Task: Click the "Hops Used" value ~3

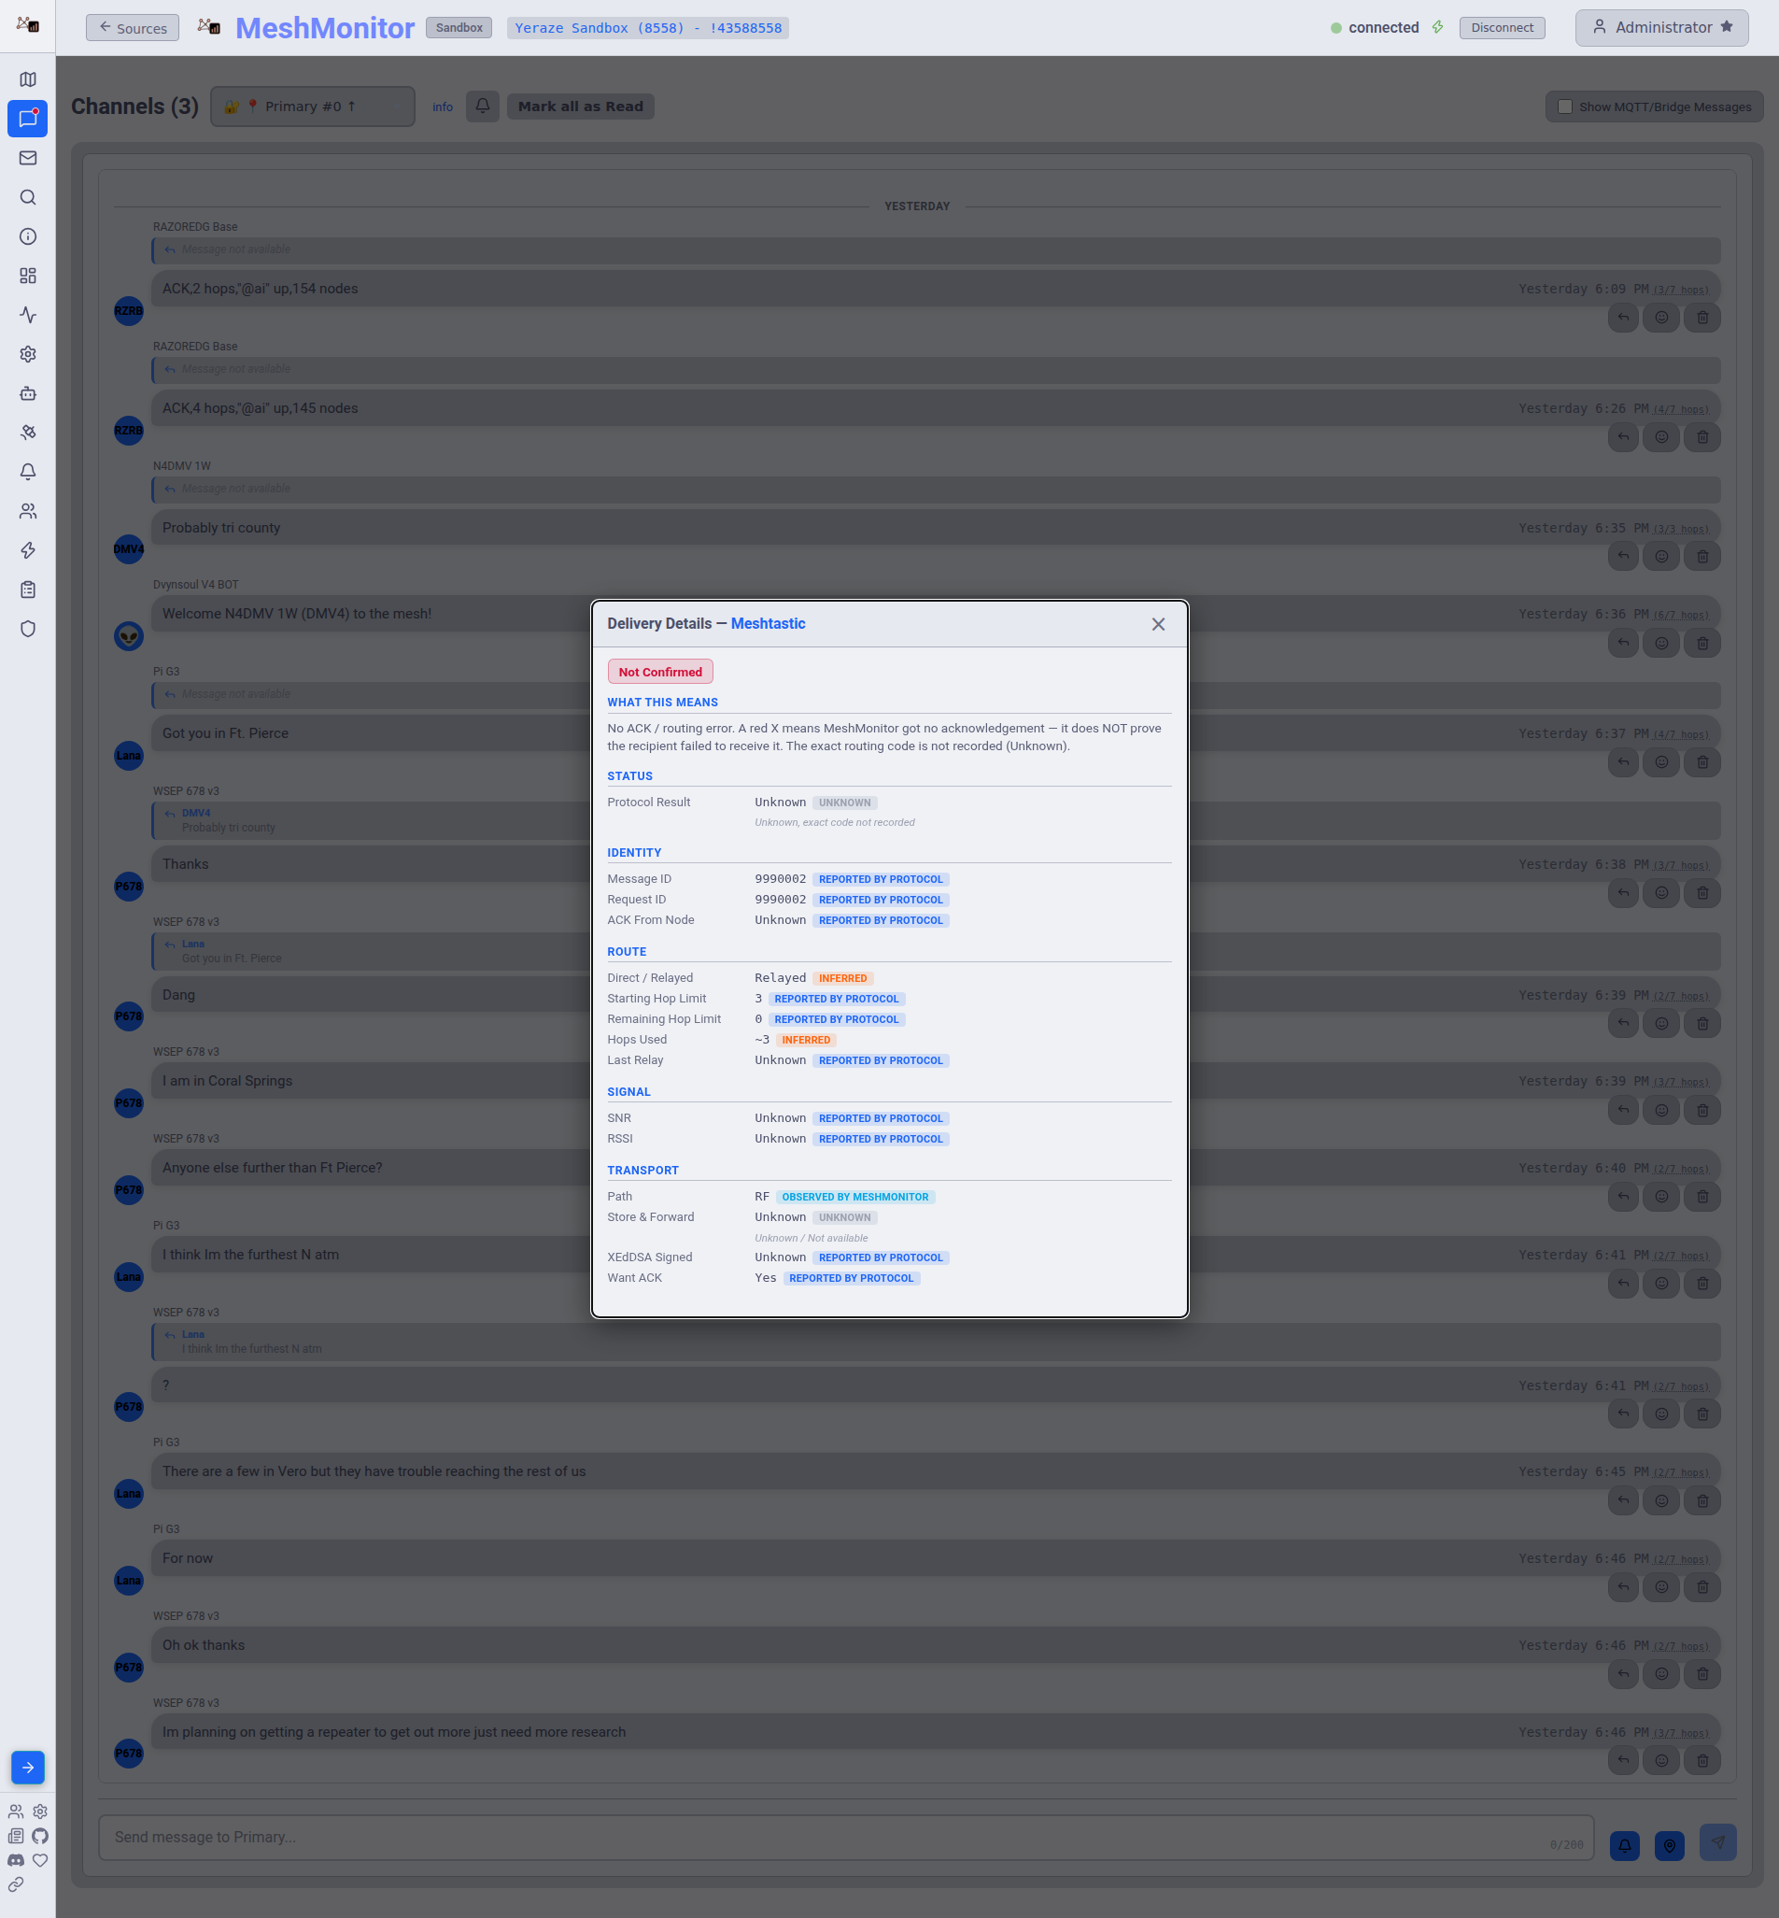Action: [x=762, y=1040]
